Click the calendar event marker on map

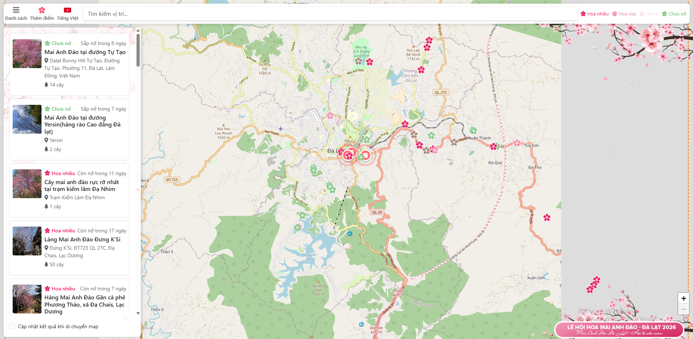(x=365, y=155)
